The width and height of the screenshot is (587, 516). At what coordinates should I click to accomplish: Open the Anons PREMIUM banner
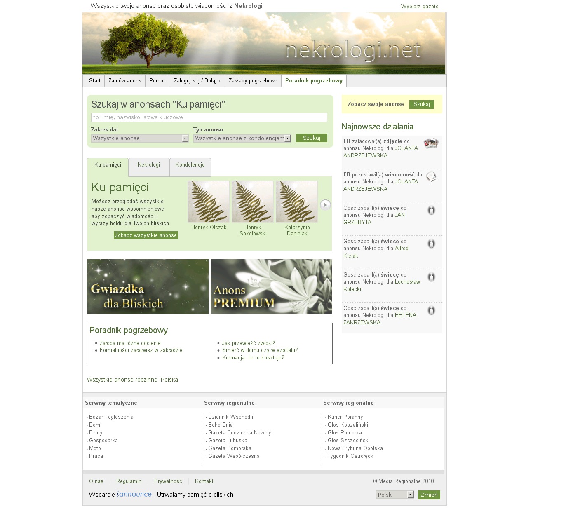pos(271,287)
